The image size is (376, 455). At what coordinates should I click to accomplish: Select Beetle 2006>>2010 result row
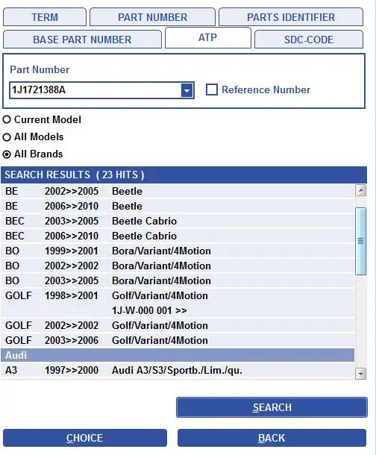tap(178, 207)
